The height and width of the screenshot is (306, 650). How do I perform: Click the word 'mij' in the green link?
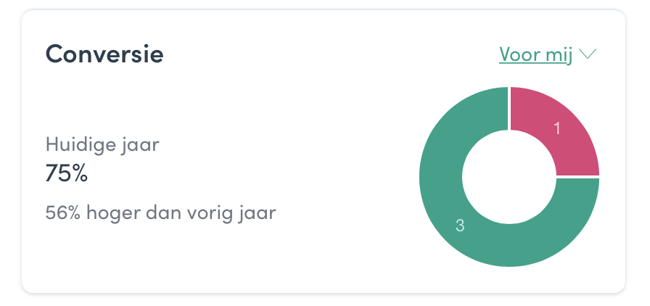(x=558, y=56)
